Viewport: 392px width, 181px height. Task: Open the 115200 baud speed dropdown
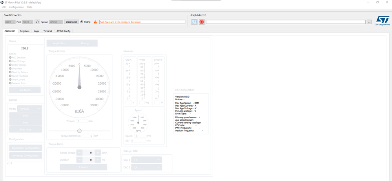pyautogui.click(x=55, y=22)
